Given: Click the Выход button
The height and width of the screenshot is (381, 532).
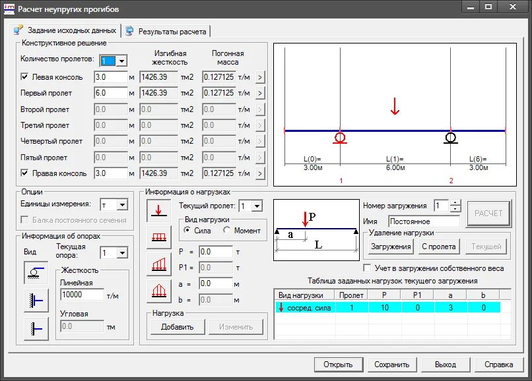Looking at the screenshot, I should [x=446, y=365].
